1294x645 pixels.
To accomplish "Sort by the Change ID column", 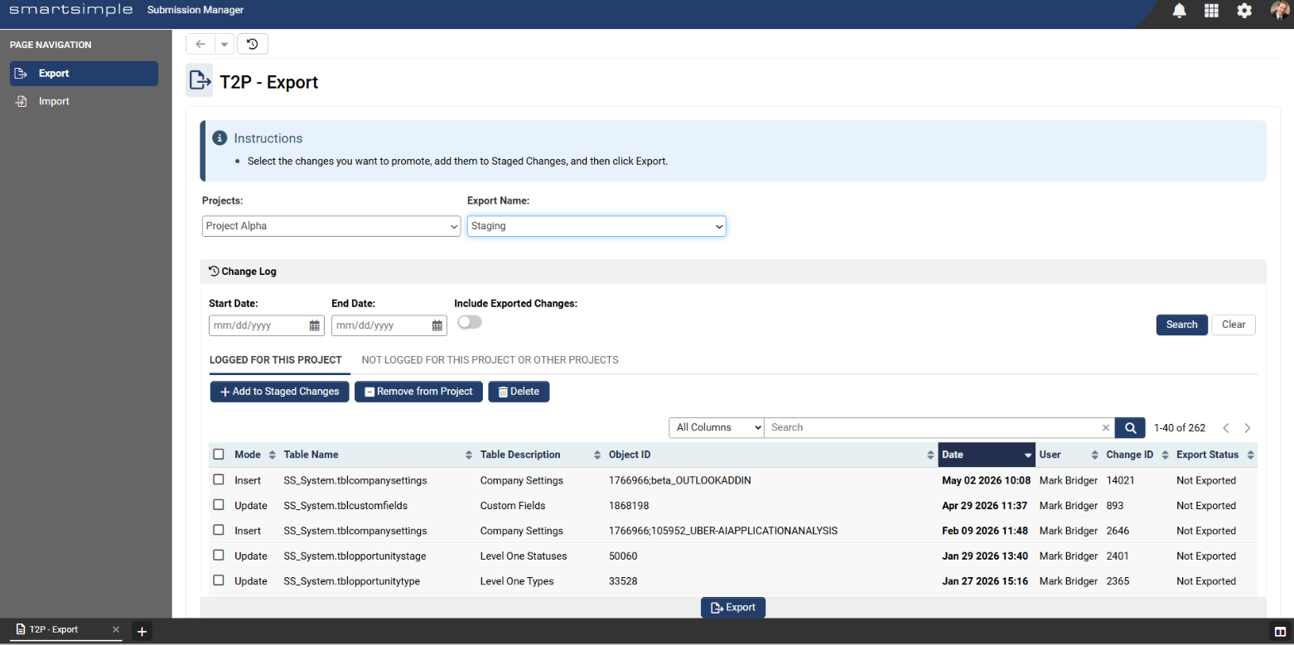I will click(x=1137, y=455).
